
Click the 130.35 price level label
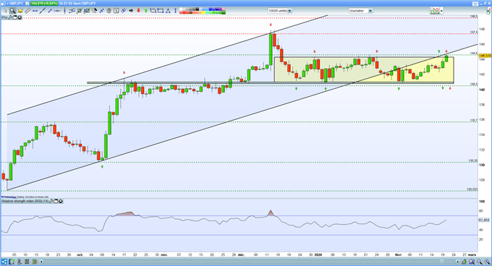point(473,160)
